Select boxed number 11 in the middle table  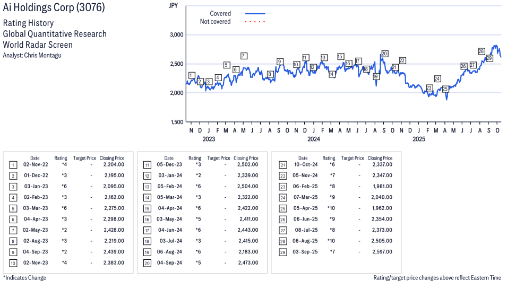(x=147, y=164)
